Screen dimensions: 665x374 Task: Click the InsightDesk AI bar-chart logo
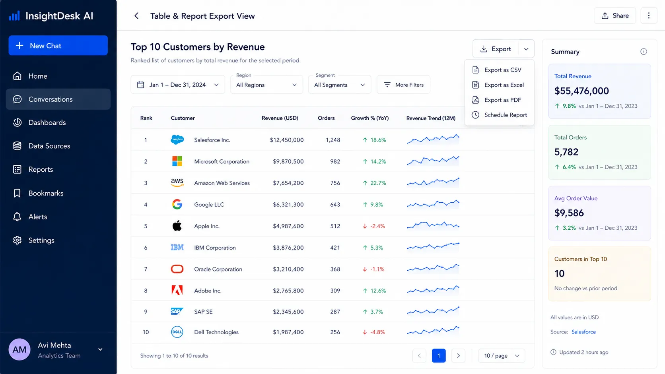pyautogui.click(x=14, y=16)
